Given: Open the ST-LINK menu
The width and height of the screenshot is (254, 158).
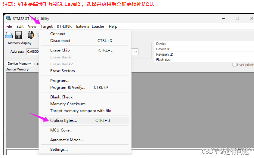Looking at the screenshot, I should point(64,26).
